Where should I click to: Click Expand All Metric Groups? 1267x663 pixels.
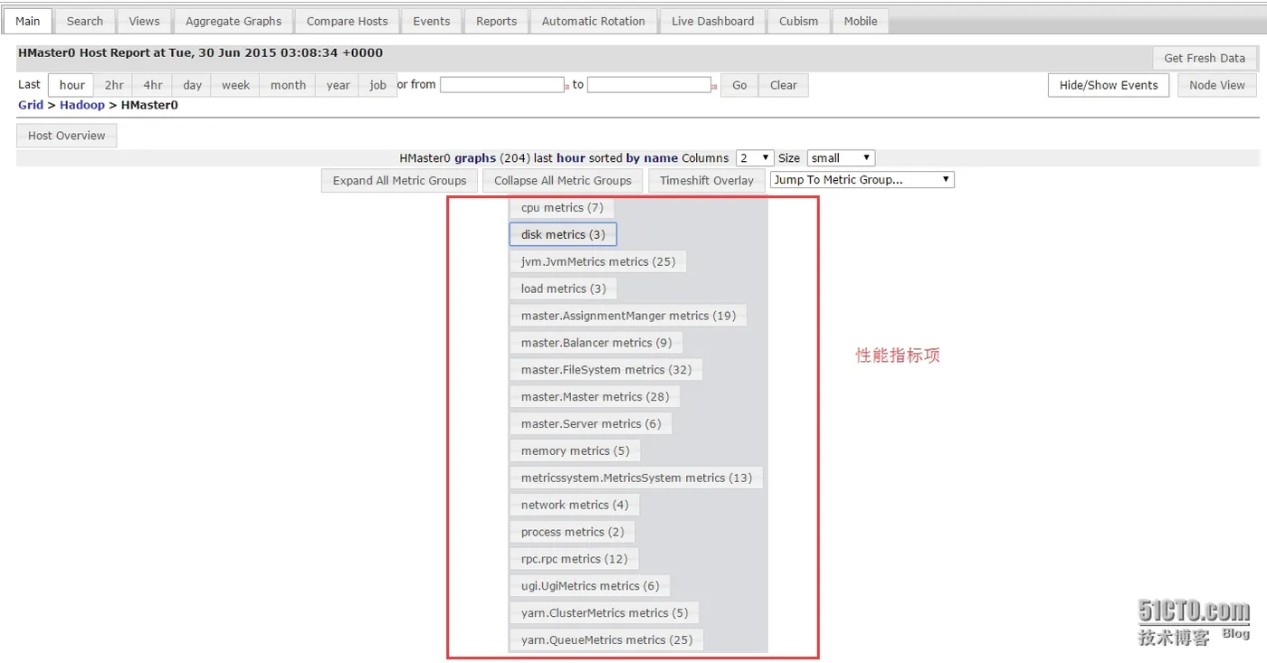[399, 180]
